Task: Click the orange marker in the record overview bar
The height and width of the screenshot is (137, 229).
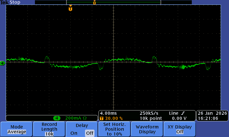Action: tap(94, 2)
